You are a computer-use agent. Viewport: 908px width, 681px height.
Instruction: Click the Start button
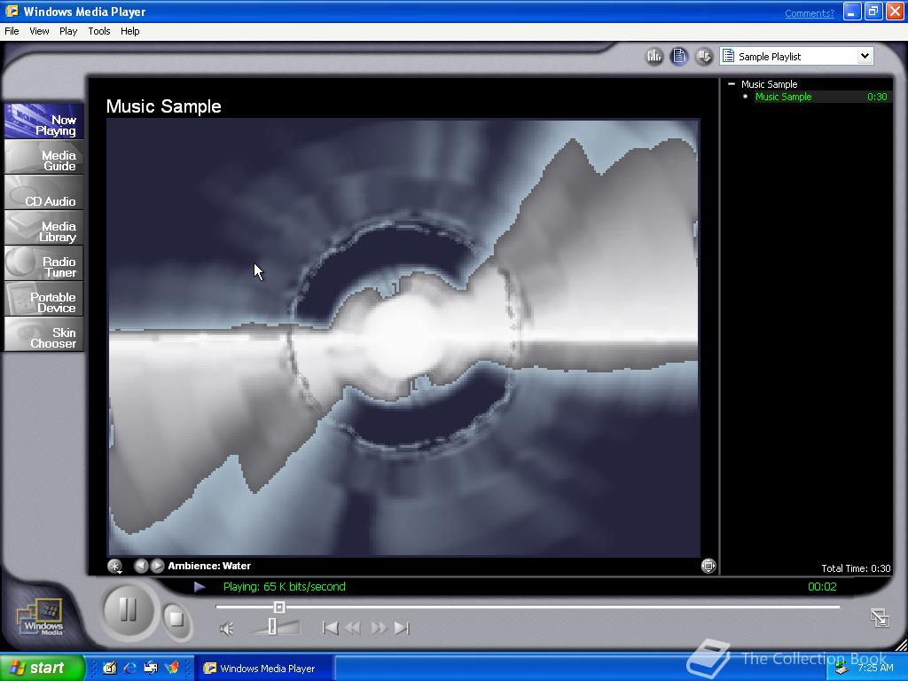42,668
